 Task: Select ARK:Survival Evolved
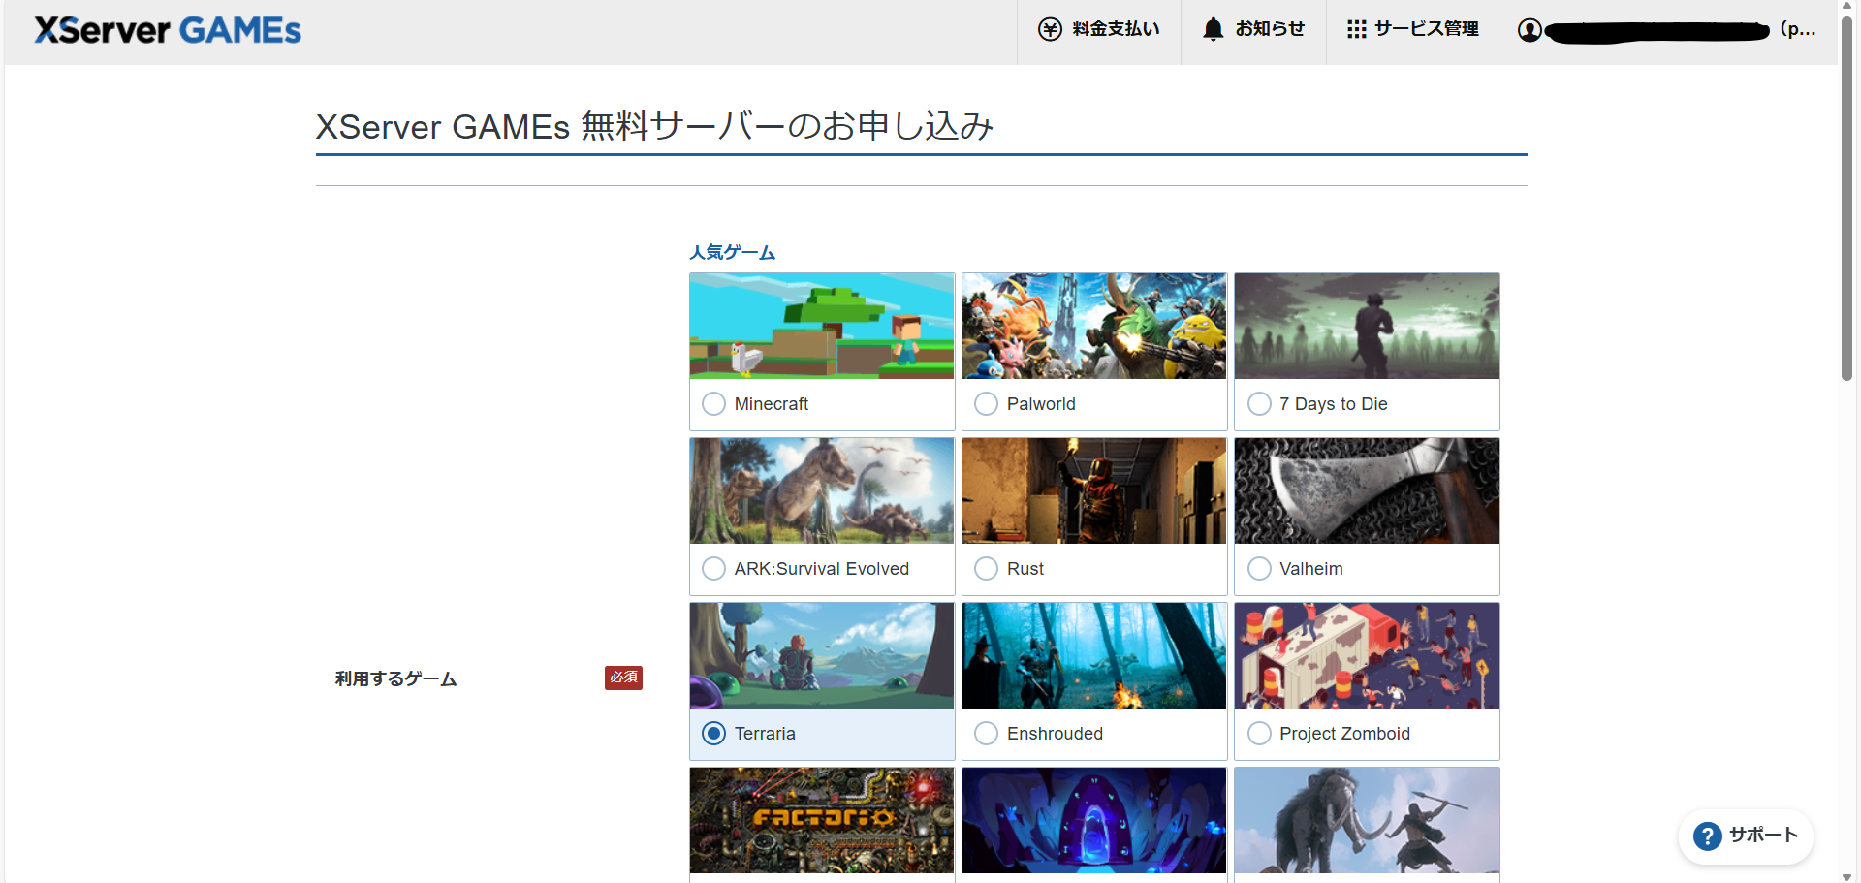713,569
